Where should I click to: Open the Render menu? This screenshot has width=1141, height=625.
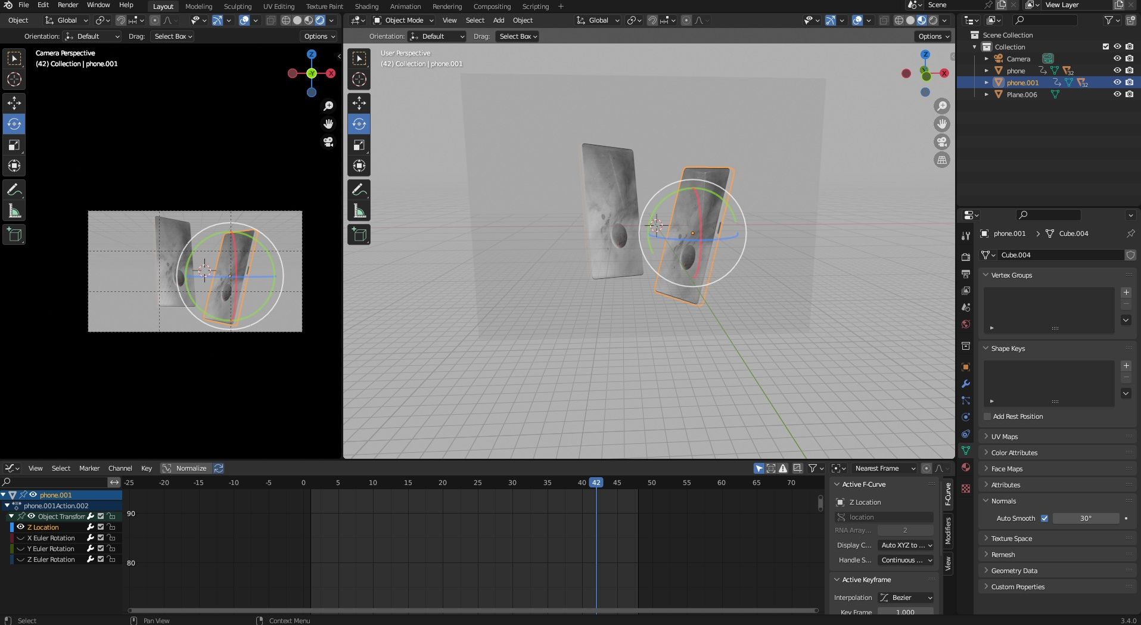(x=68, y=5)
